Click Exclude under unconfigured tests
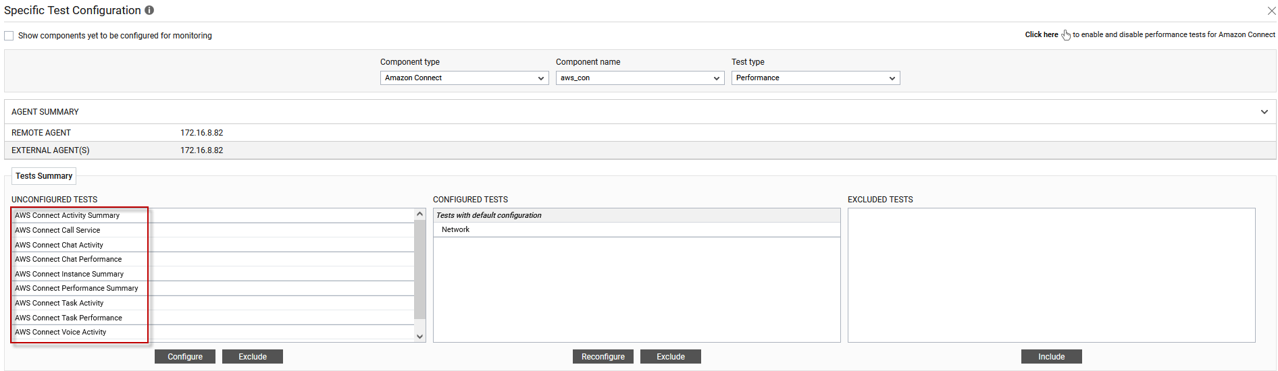This screenshot has height=371, width=1278. 253,357
